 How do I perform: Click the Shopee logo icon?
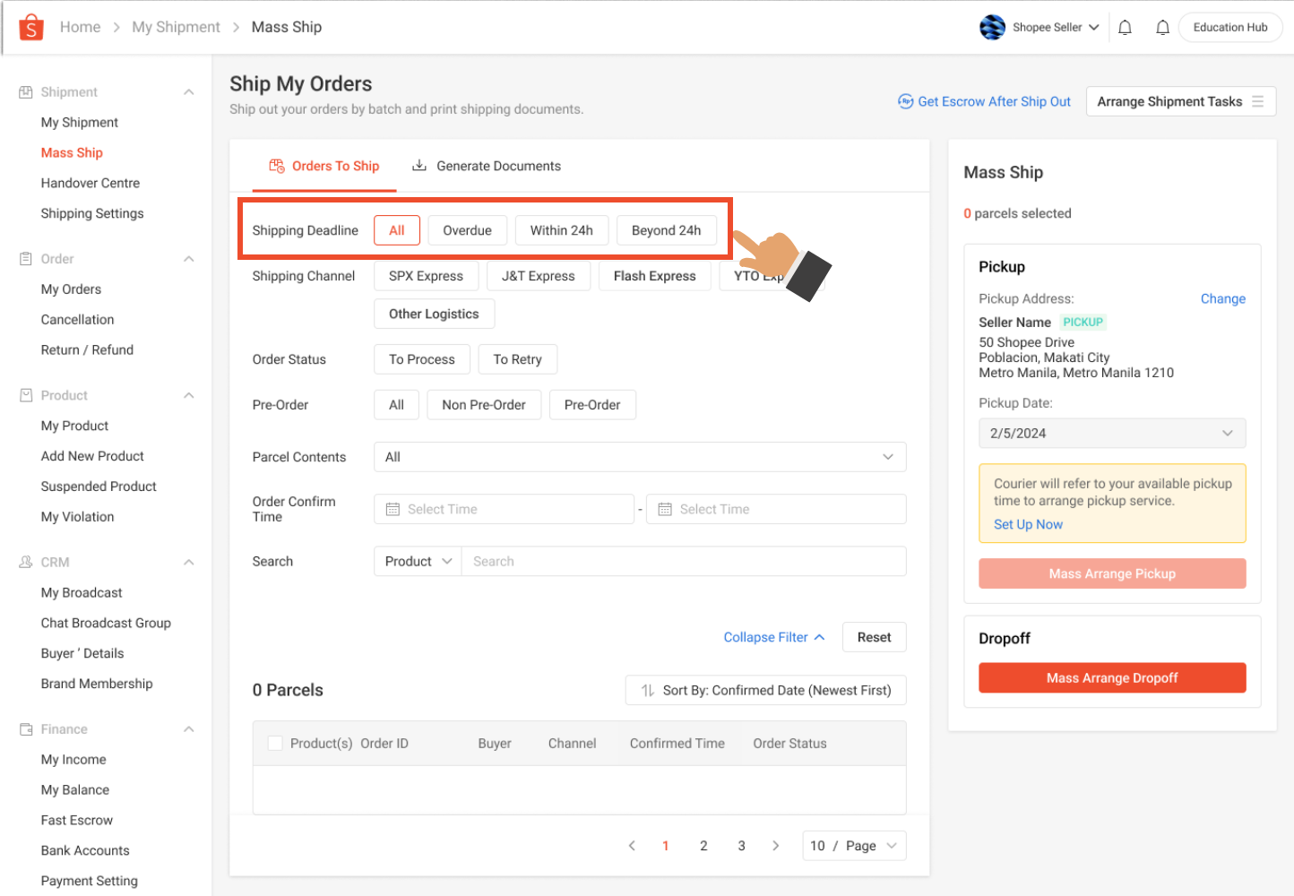point(31,28)
